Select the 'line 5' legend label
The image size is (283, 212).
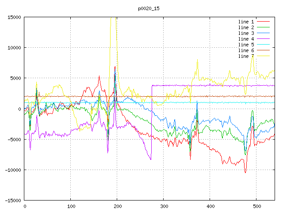tap(246, 45)
